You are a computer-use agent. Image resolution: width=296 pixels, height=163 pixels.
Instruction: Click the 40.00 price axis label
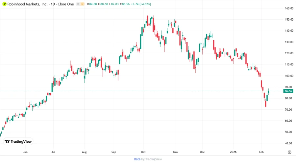pos(289,143)
